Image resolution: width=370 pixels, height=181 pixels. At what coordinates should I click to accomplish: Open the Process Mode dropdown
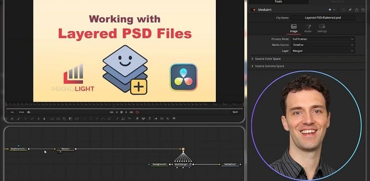point(323,39)
